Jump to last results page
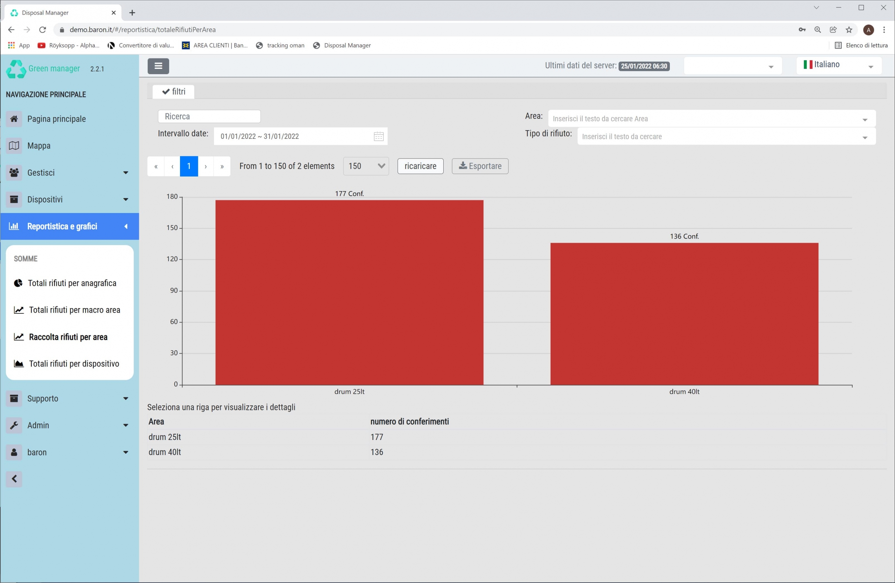 point(222,166)
